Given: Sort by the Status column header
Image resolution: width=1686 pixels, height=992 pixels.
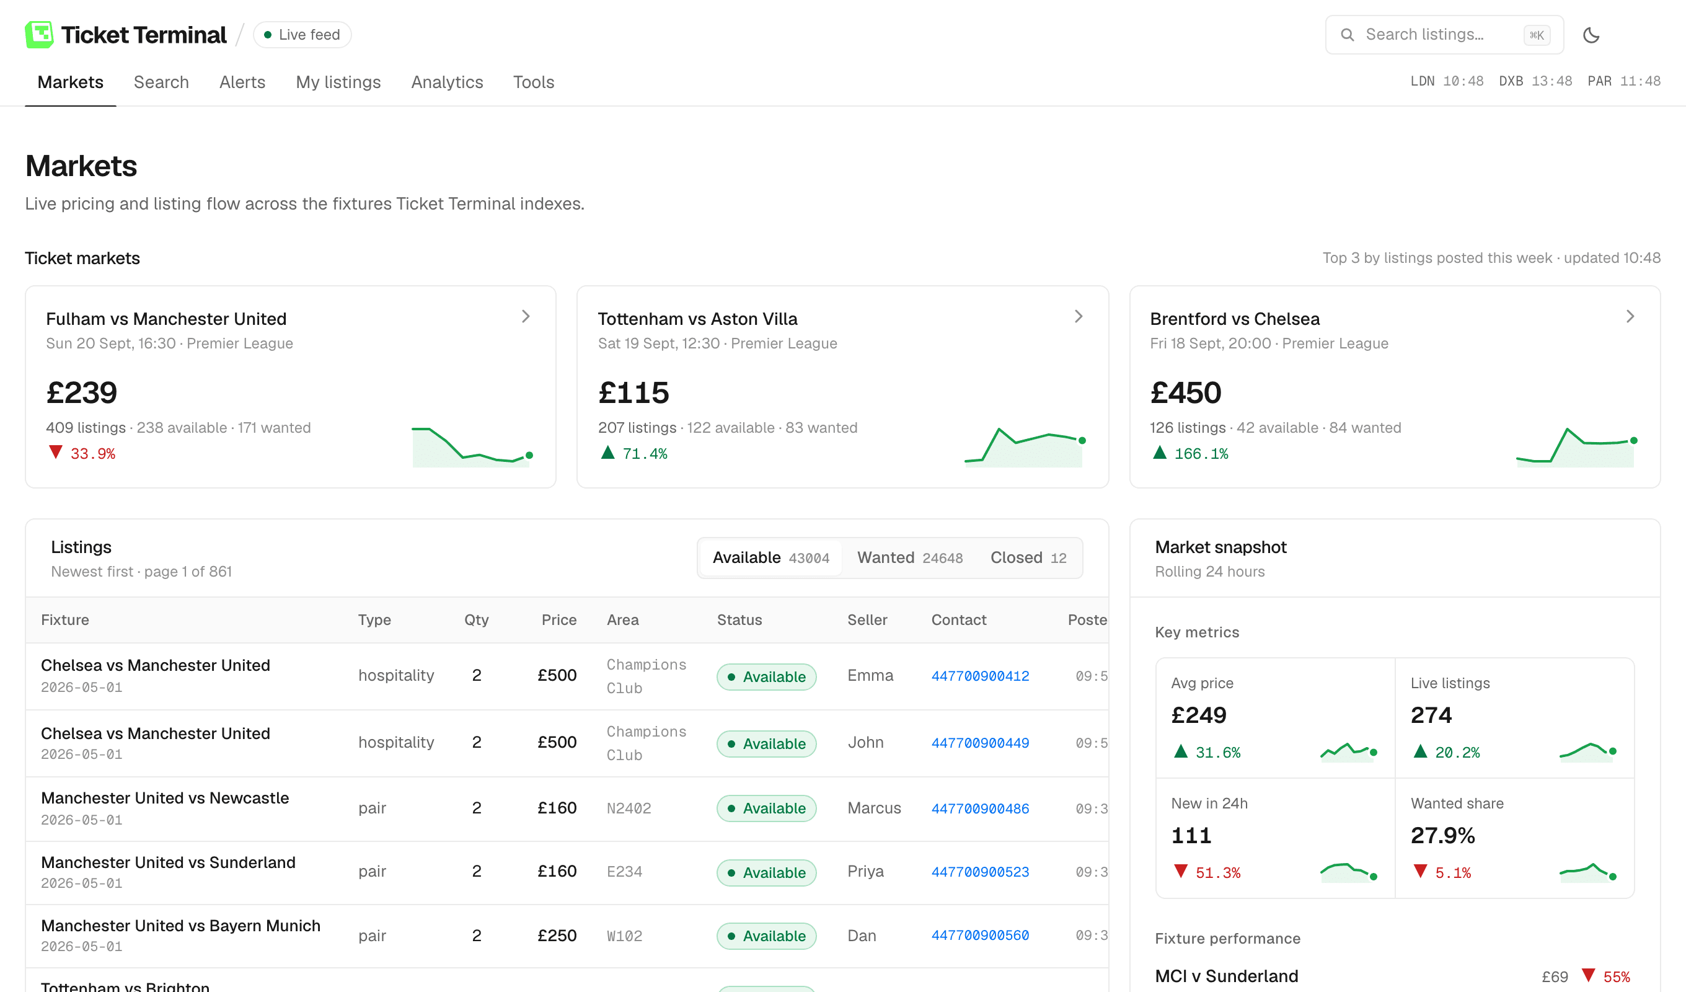Looking at the screenshot, I should tap(739, 620).
